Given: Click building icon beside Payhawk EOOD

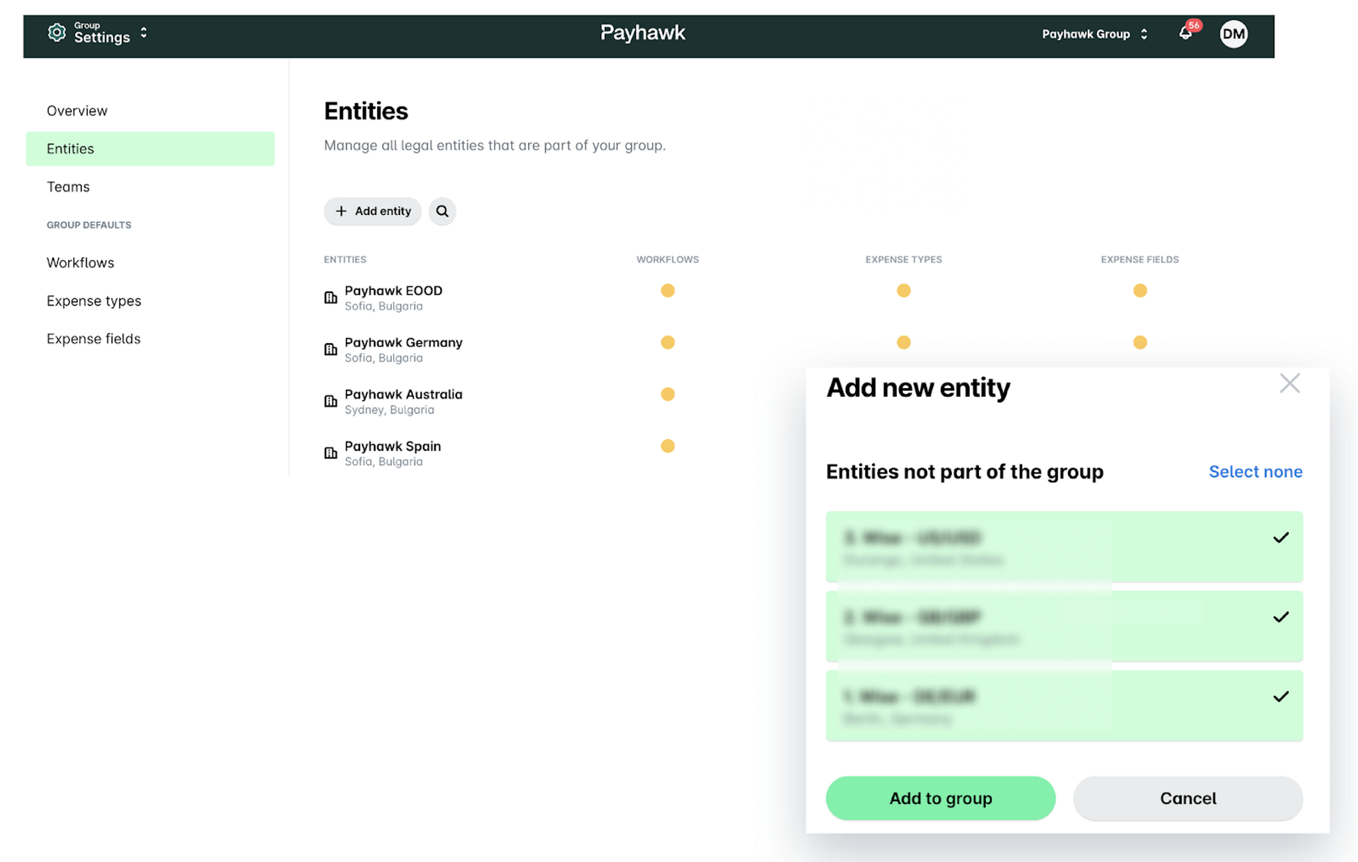Looking at the screenshot, I should 330,298.
